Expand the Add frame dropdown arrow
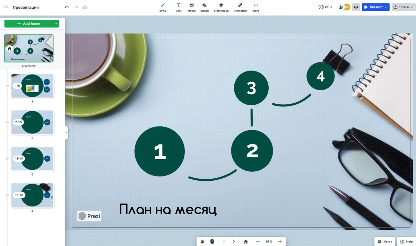This screenshot has height=246, width=416. coord(56,23)
